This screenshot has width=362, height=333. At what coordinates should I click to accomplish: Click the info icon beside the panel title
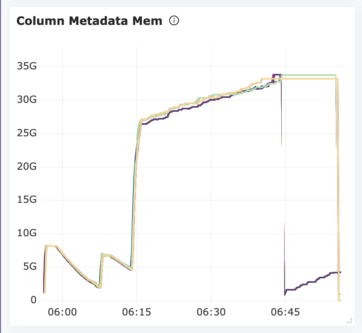click(x=174, y=21)
